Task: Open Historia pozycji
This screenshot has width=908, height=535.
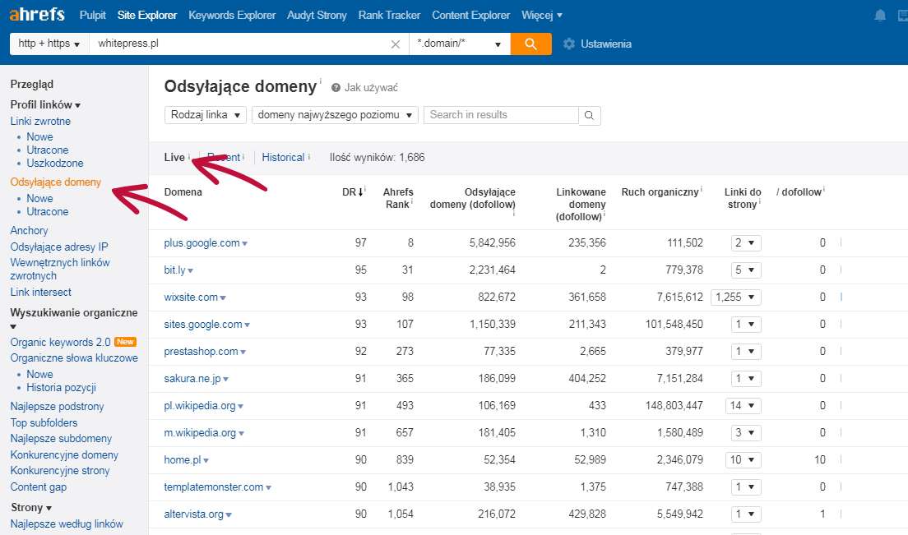Action: click(x=62, y=388)
